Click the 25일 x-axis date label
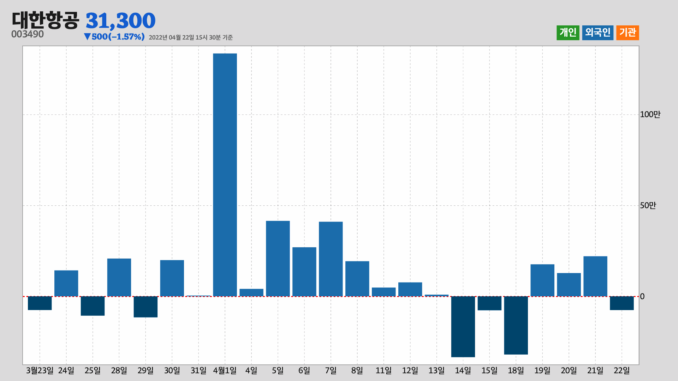The height and width of the screenshot is (381, 678). coord(93,371)
